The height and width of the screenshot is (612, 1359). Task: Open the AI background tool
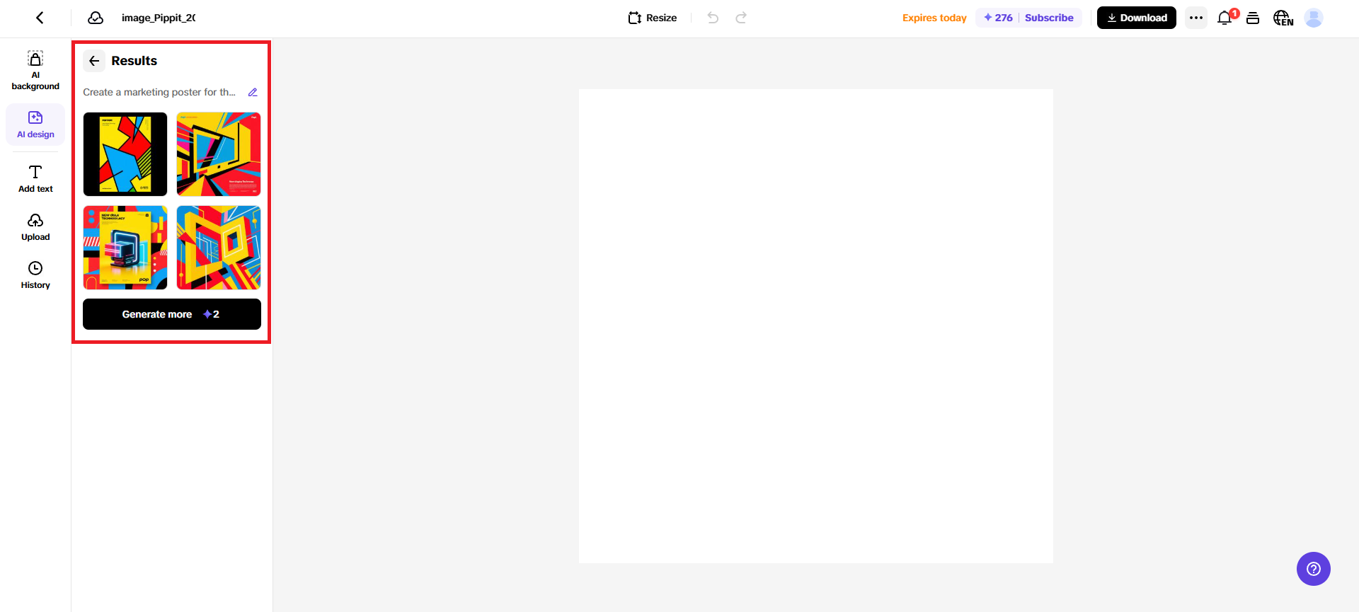pos(35,71)
